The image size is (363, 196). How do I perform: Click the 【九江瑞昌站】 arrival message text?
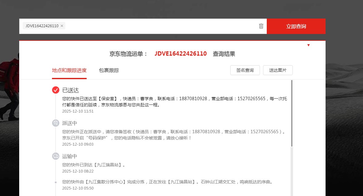point(93,165)
